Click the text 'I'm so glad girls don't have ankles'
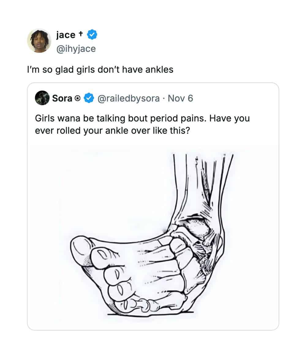This screenshot has width=305, height=357. [100, 70]
